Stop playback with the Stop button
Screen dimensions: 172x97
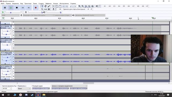(x=17, y=8)
